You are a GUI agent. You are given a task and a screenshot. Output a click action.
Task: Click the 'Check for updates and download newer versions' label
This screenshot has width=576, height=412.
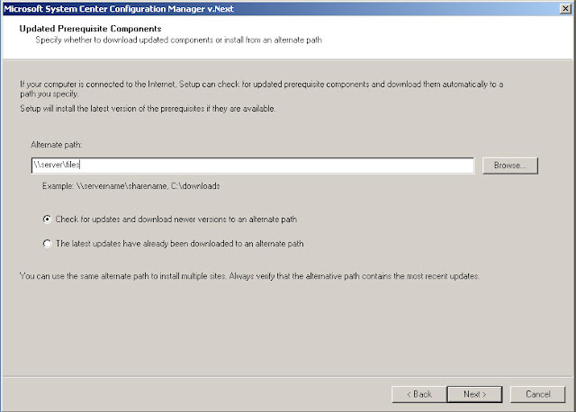coord(176,219)
